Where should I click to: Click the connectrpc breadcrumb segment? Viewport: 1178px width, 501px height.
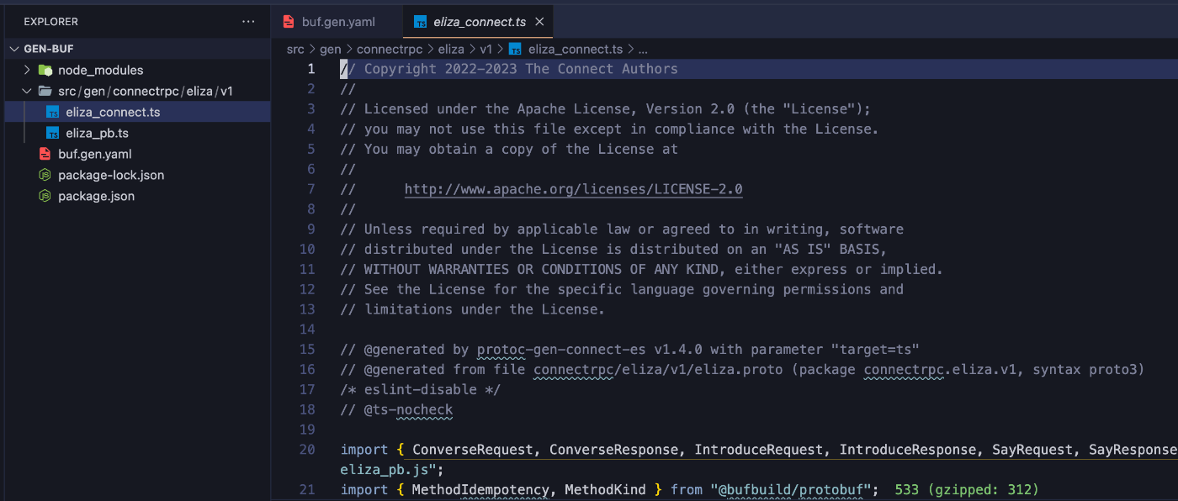390,49
